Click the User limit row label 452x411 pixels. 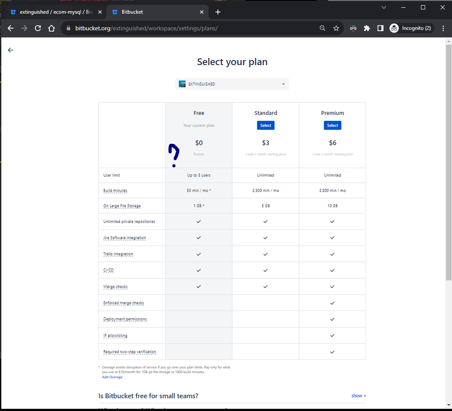click(x=112, y=175)
